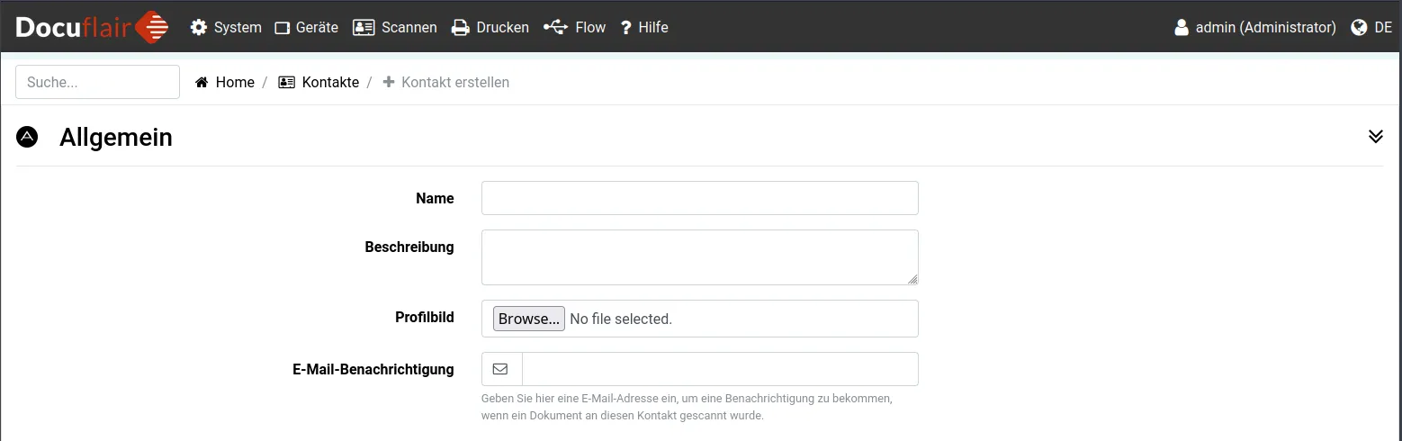This screenshot has width=1402, height=441.
Task: Open the Scannen menu
Action: 409,28
